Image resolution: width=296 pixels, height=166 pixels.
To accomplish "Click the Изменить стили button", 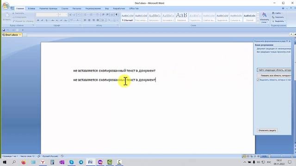I will point(264,18).
